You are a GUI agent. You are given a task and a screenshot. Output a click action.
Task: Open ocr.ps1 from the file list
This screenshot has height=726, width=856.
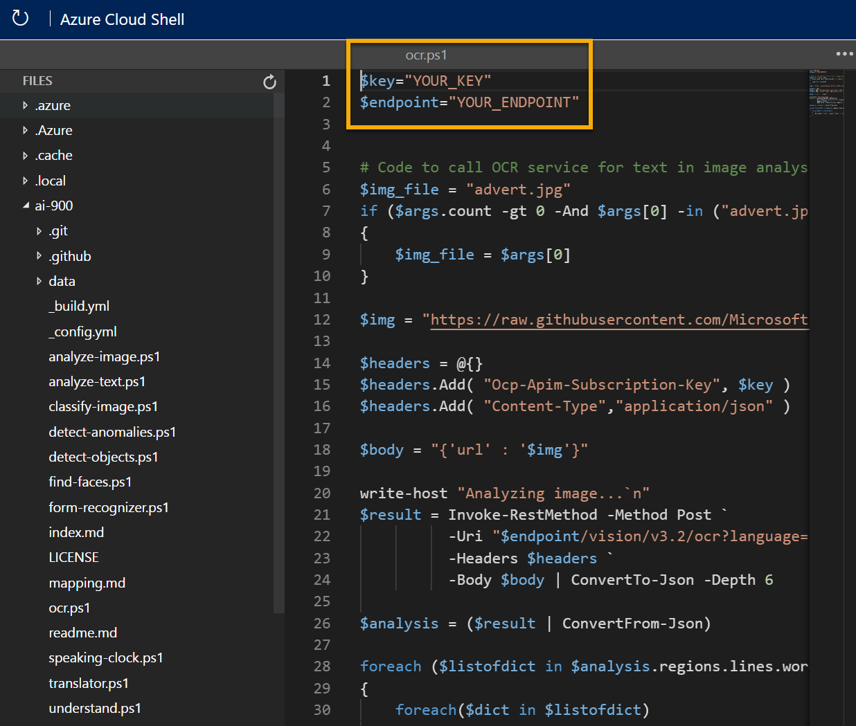pos(69,608)
